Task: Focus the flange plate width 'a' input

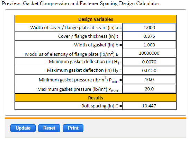Action: (149, 27)
